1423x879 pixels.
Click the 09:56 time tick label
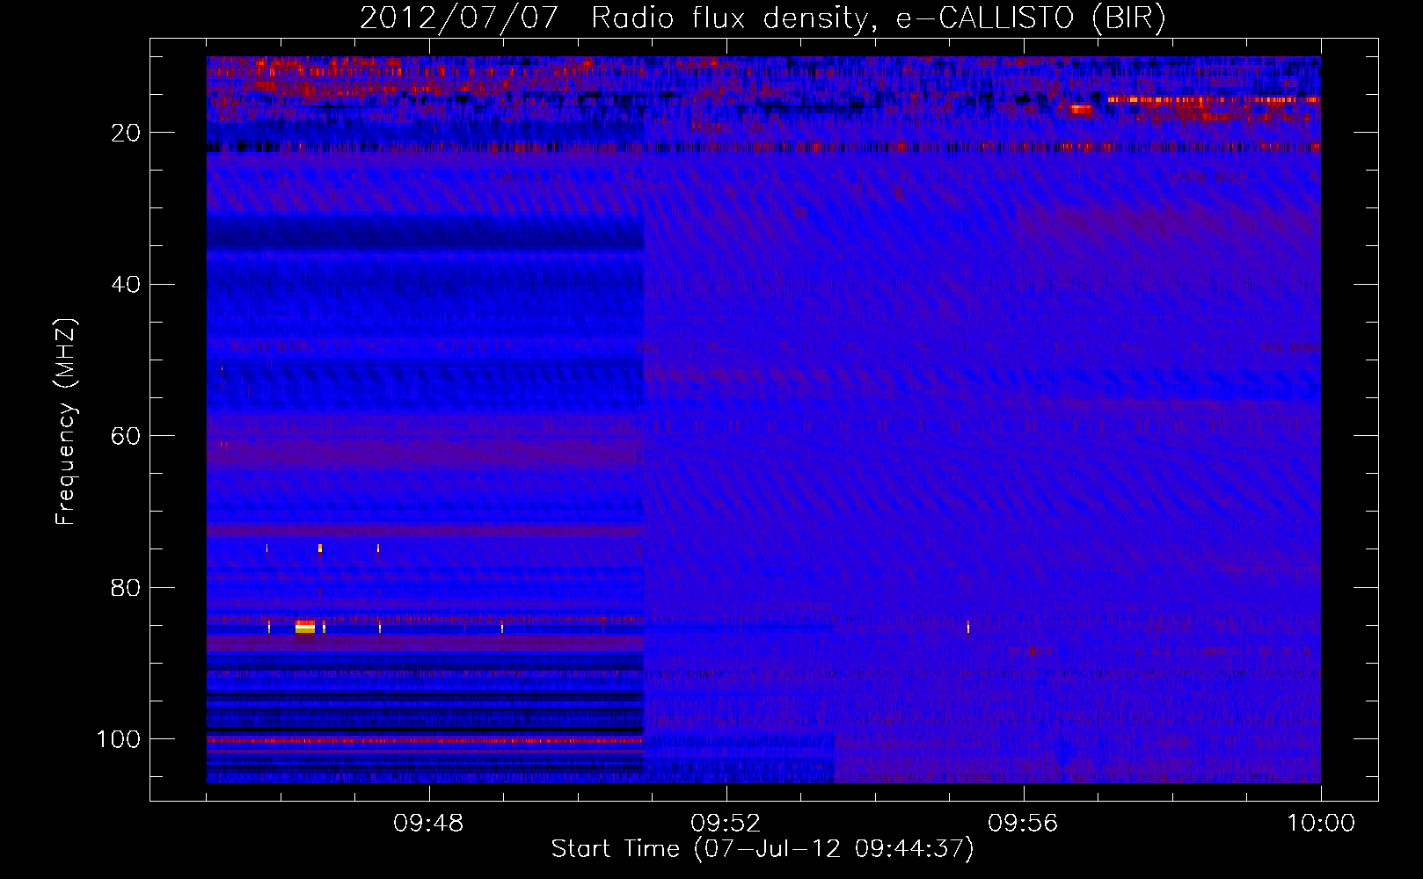[x=1023, y=824]
